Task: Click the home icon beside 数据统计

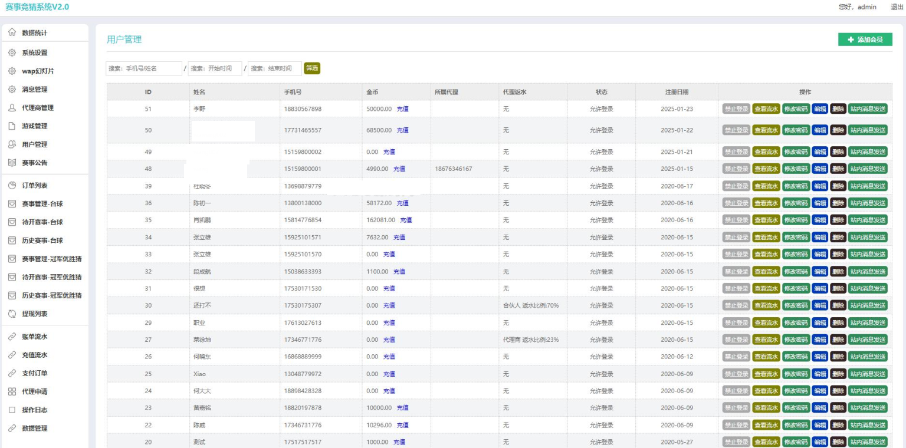Action: pyautogui.click(x=12, y=33)
